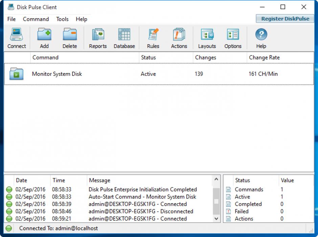Open the Command menu
The width and height of the screenshot is (318, 237).
click(x=36, y=19)
